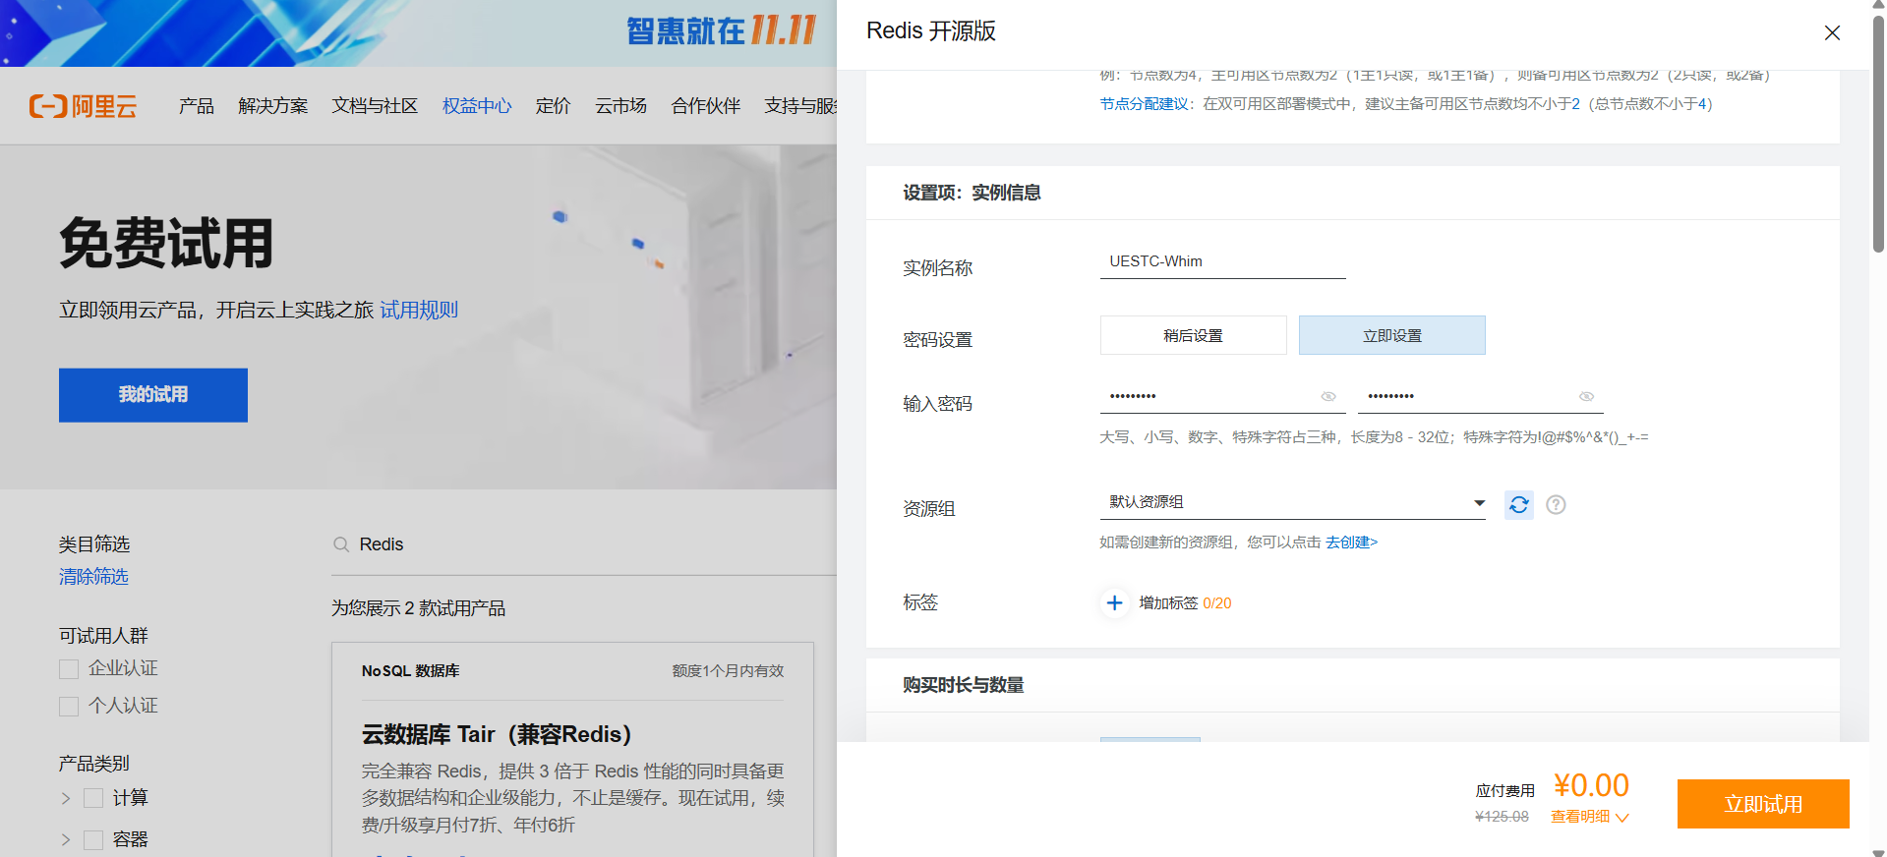Click the plus icon to add tag
The height and width of the screenshot is (857, 1887).
(x=1114, y=602)
